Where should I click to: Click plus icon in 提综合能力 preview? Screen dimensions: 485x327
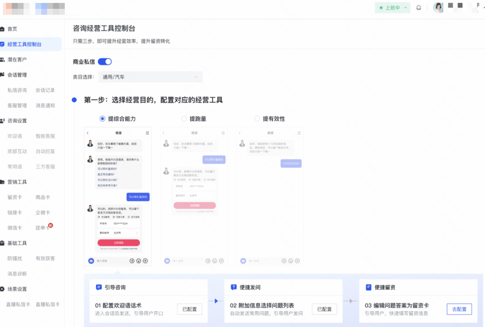[145, 261]
